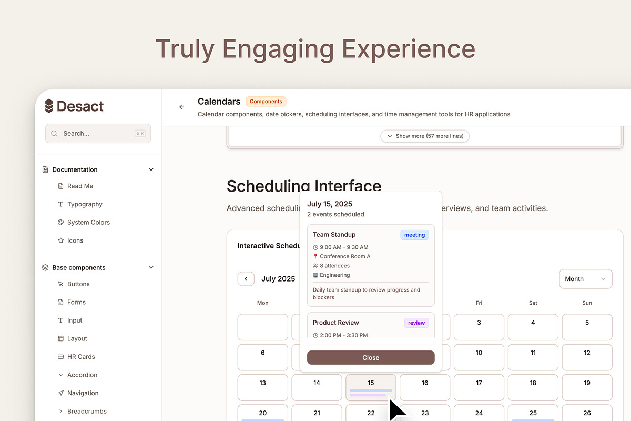
Task: Click the back arrow beside Calendars
Action: (182, 107)
